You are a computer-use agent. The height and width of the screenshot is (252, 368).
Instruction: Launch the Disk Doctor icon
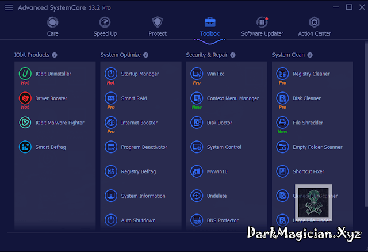pos(197,123)
